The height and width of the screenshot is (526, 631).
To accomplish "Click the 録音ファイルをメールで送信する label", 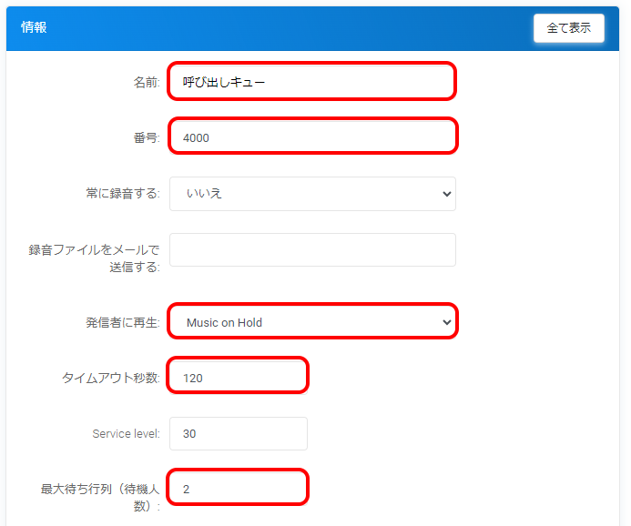I will tap(94, 258).
